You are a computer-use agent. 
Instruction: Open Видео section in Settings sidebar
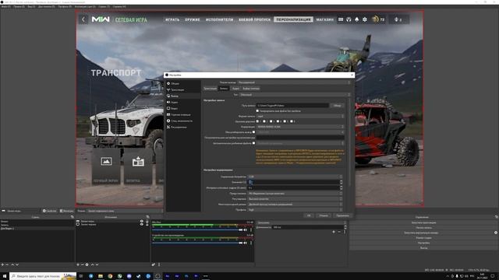[x=183, y=108]
